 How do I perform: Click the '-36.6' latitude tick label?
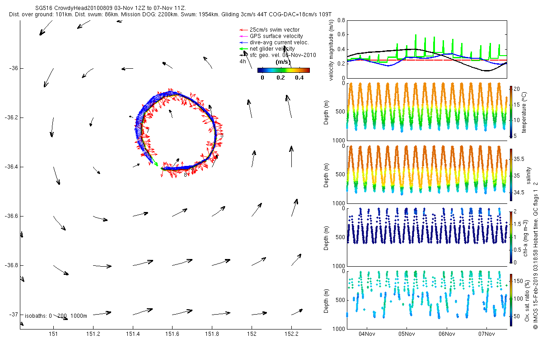[11, 216]
